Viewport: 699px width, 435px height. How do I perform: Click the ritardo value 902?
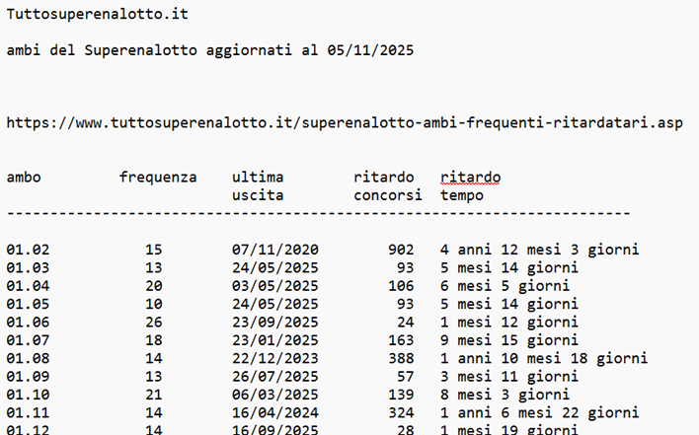tap(401, 250)
